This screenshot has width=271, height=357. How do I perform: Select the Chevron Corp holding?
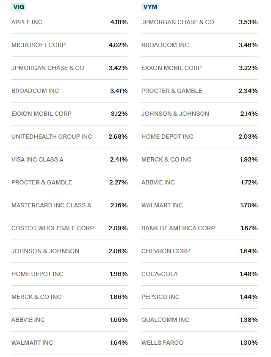(166, 251)
